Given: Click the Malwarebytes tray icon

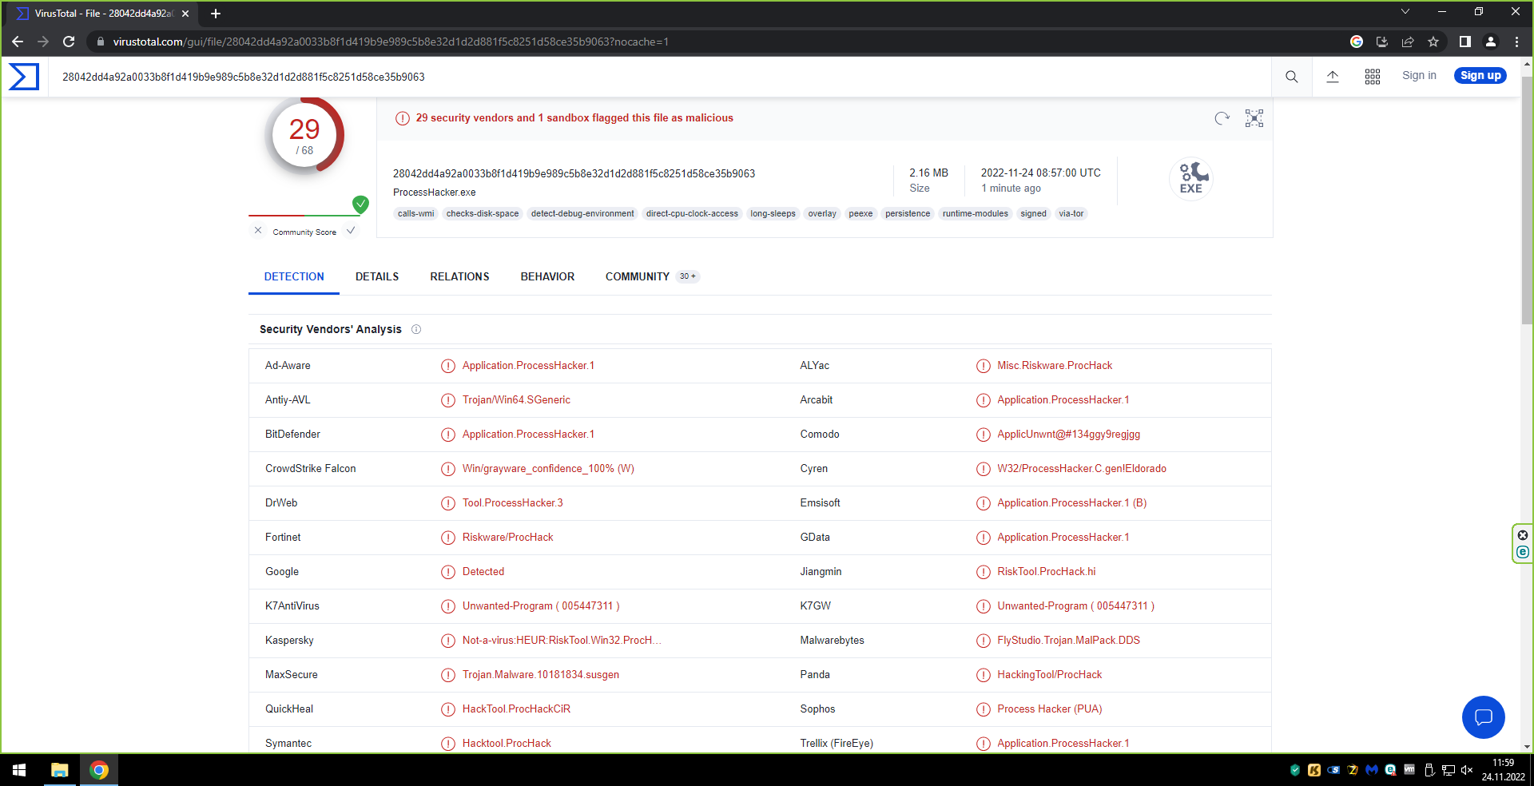Looking at the screenshot, I should click(x=1372, y=770).
